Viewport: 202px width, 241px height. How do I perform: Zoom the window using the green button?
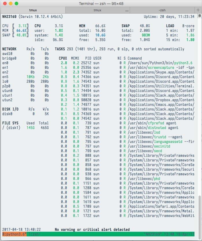[x=16, y=3]
